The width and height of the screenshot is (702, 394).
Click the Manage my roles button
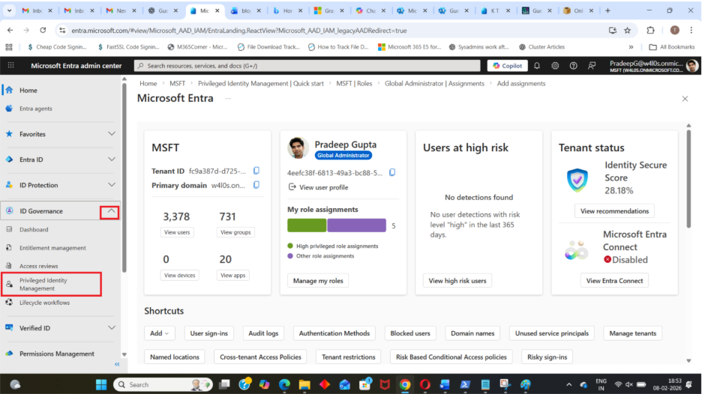317,281
